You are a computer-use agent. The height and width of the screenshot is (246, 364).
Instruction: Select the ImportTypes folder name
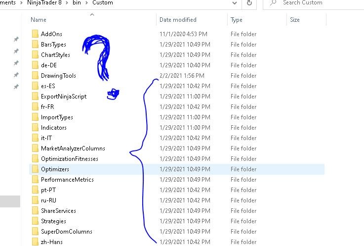pos(57,117)
